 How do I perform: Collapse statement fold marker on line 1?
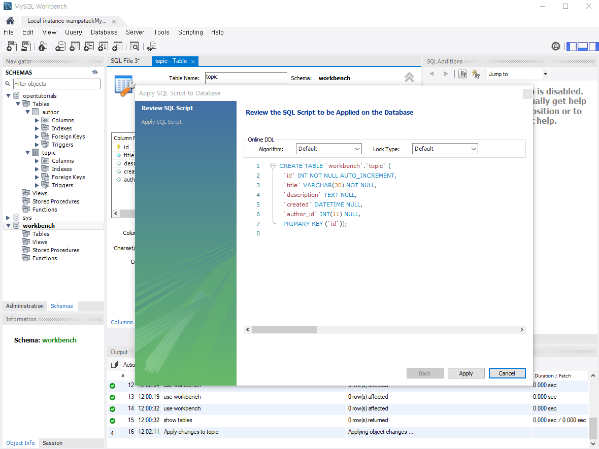(273, 166)
